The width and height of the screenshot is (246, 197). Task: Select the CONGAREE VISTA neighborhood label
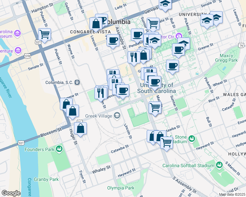click(x=90, y=32)
